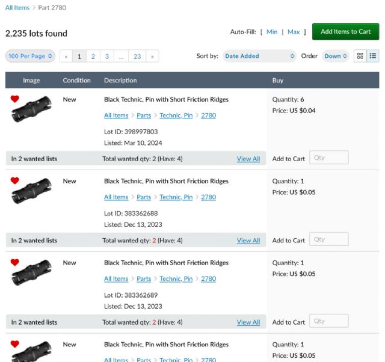The height and width of the screenshot is (362, 385).
Task: Click the heart icon on lot 383362689
Action: (15, 262)
